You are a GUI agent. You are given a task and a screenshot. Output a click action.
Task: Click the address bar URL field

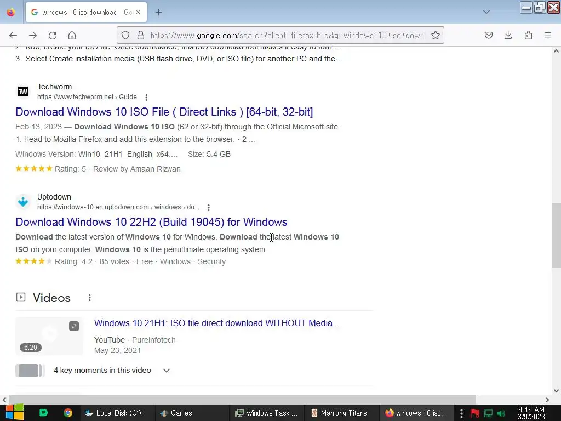click(288, 36)
